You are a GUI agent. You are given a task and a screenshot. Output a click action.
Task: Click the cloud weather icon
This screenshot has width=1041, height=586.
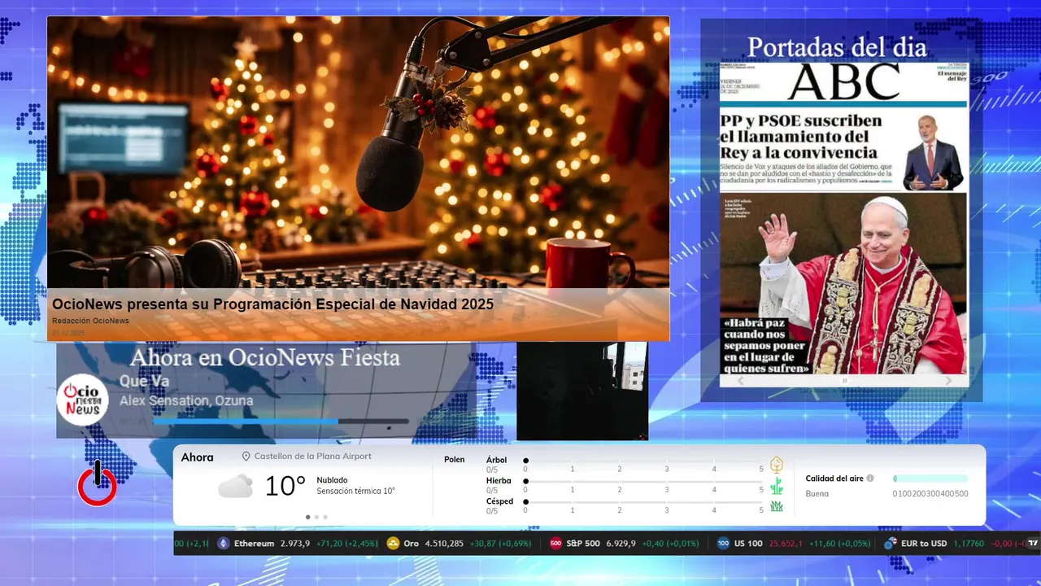[235, 487]
